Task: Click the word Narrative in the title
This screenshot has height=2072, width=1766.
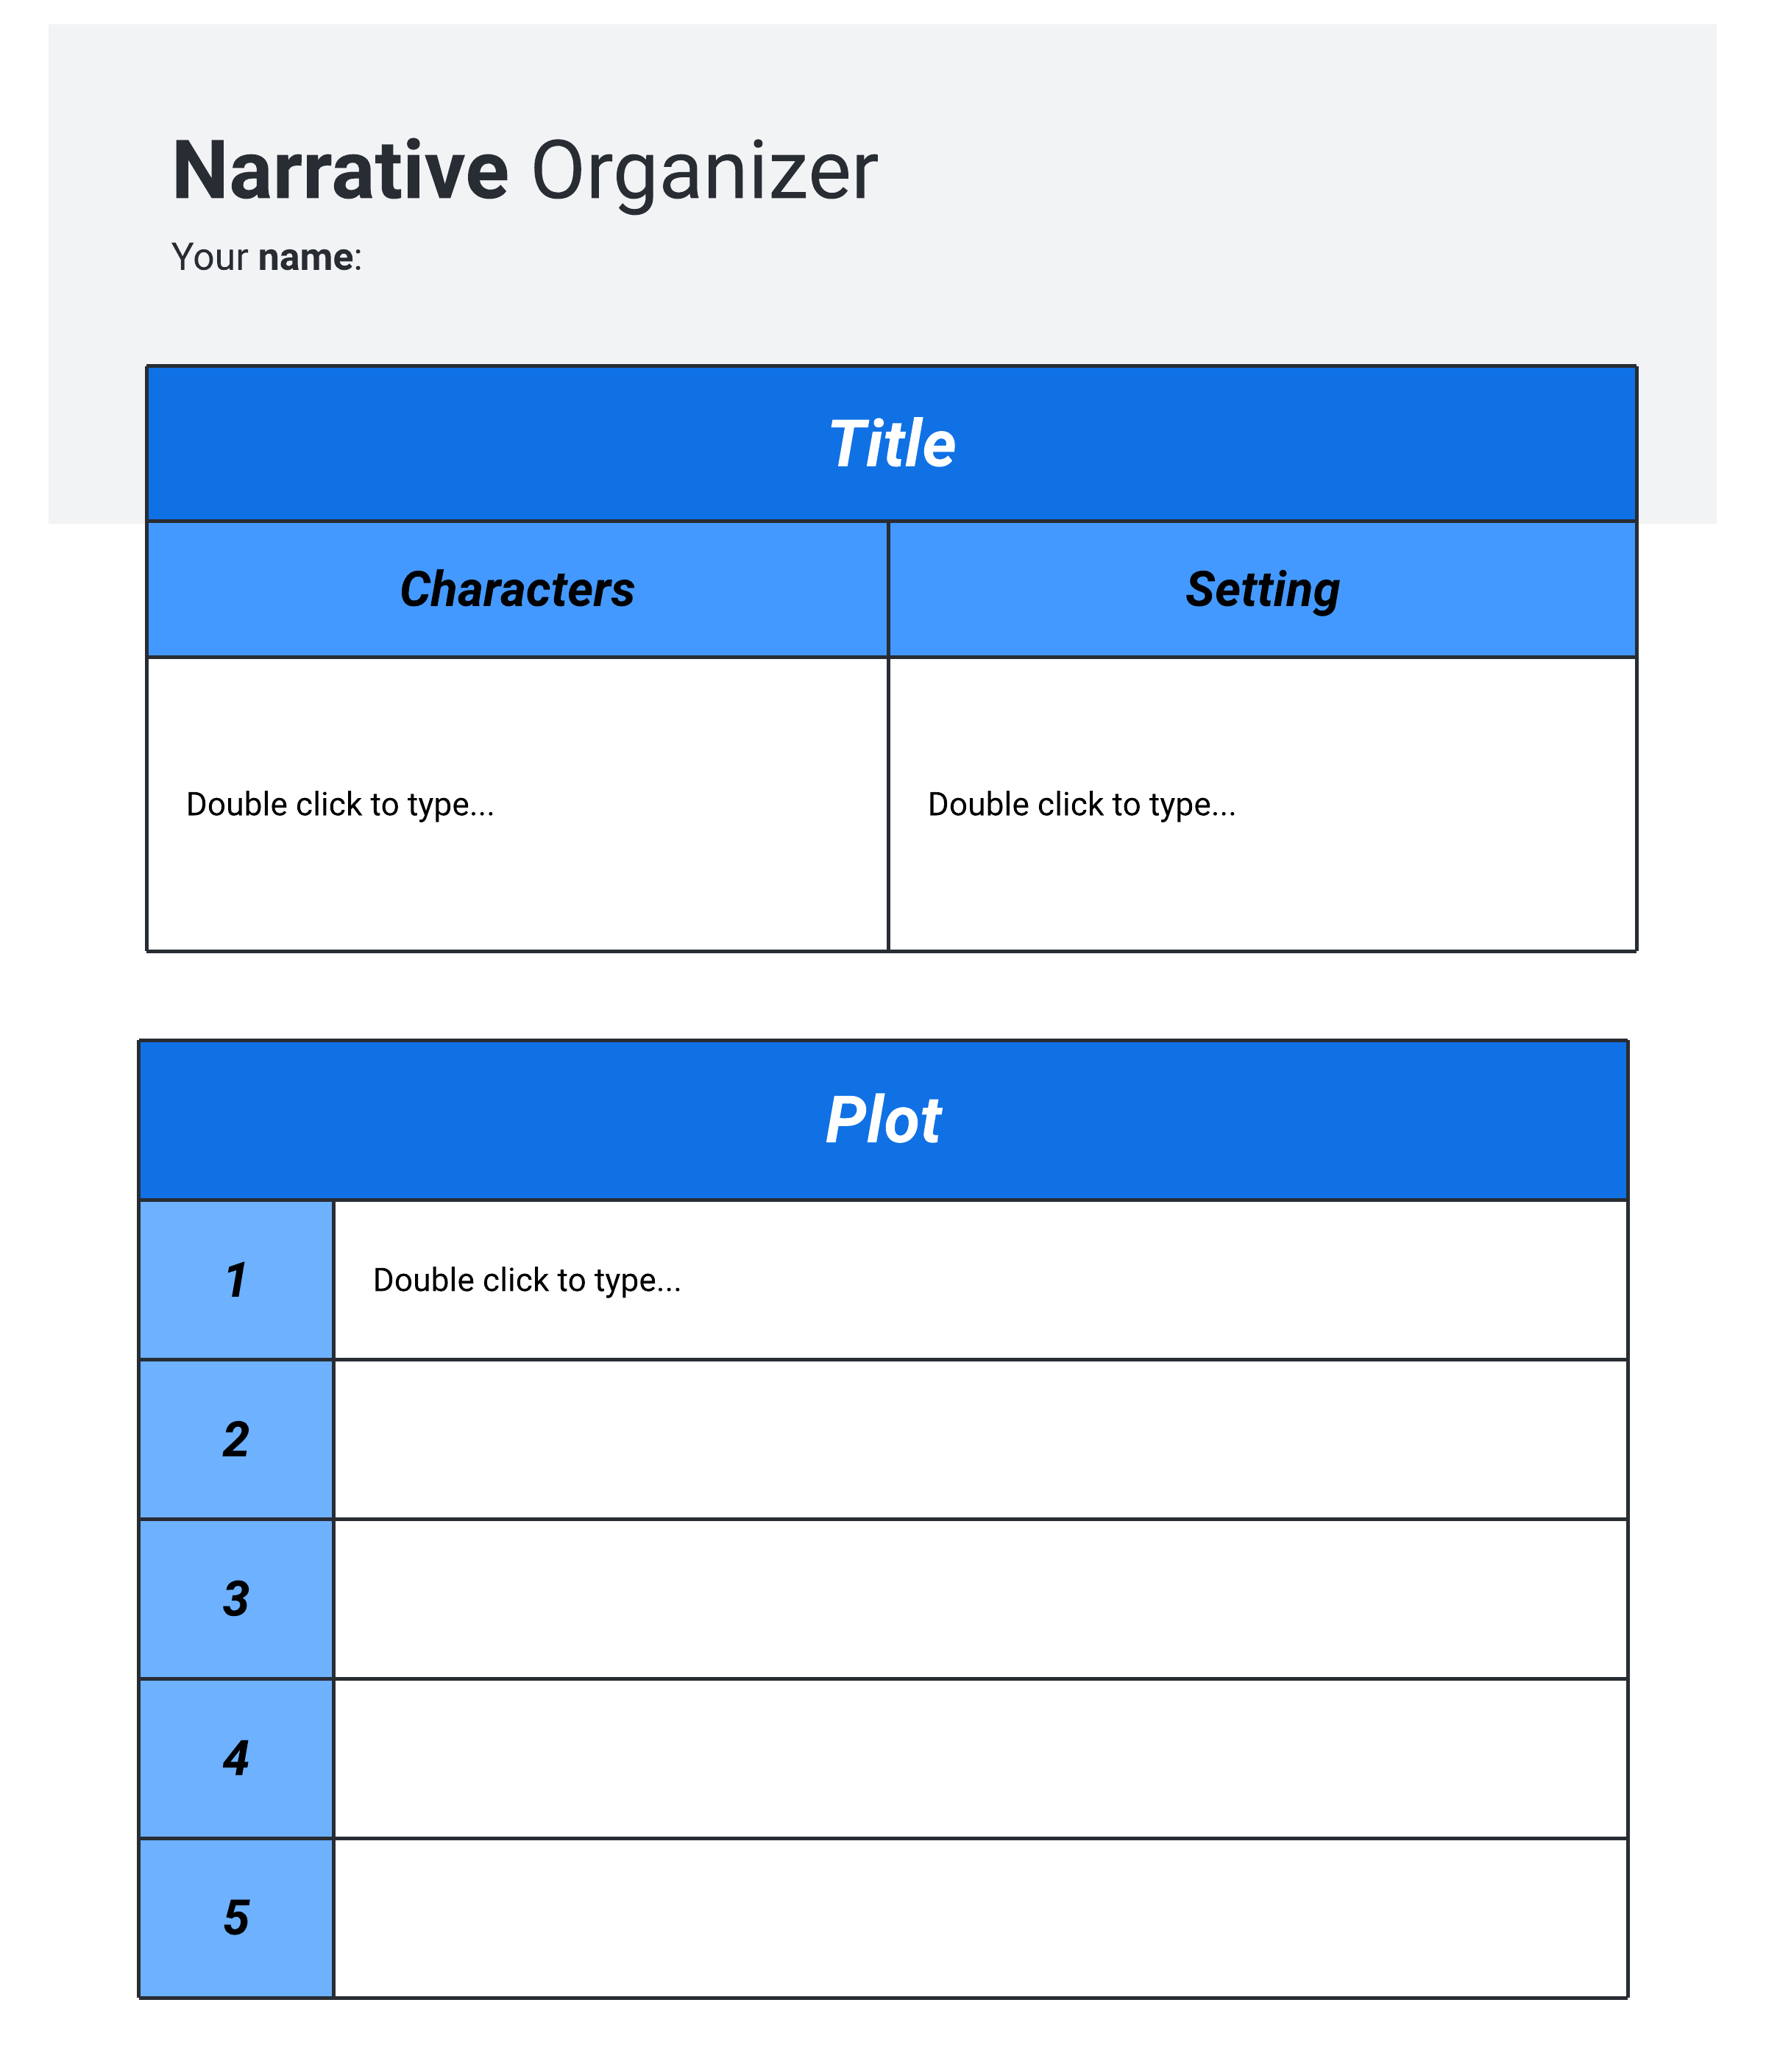Action: 340,171
